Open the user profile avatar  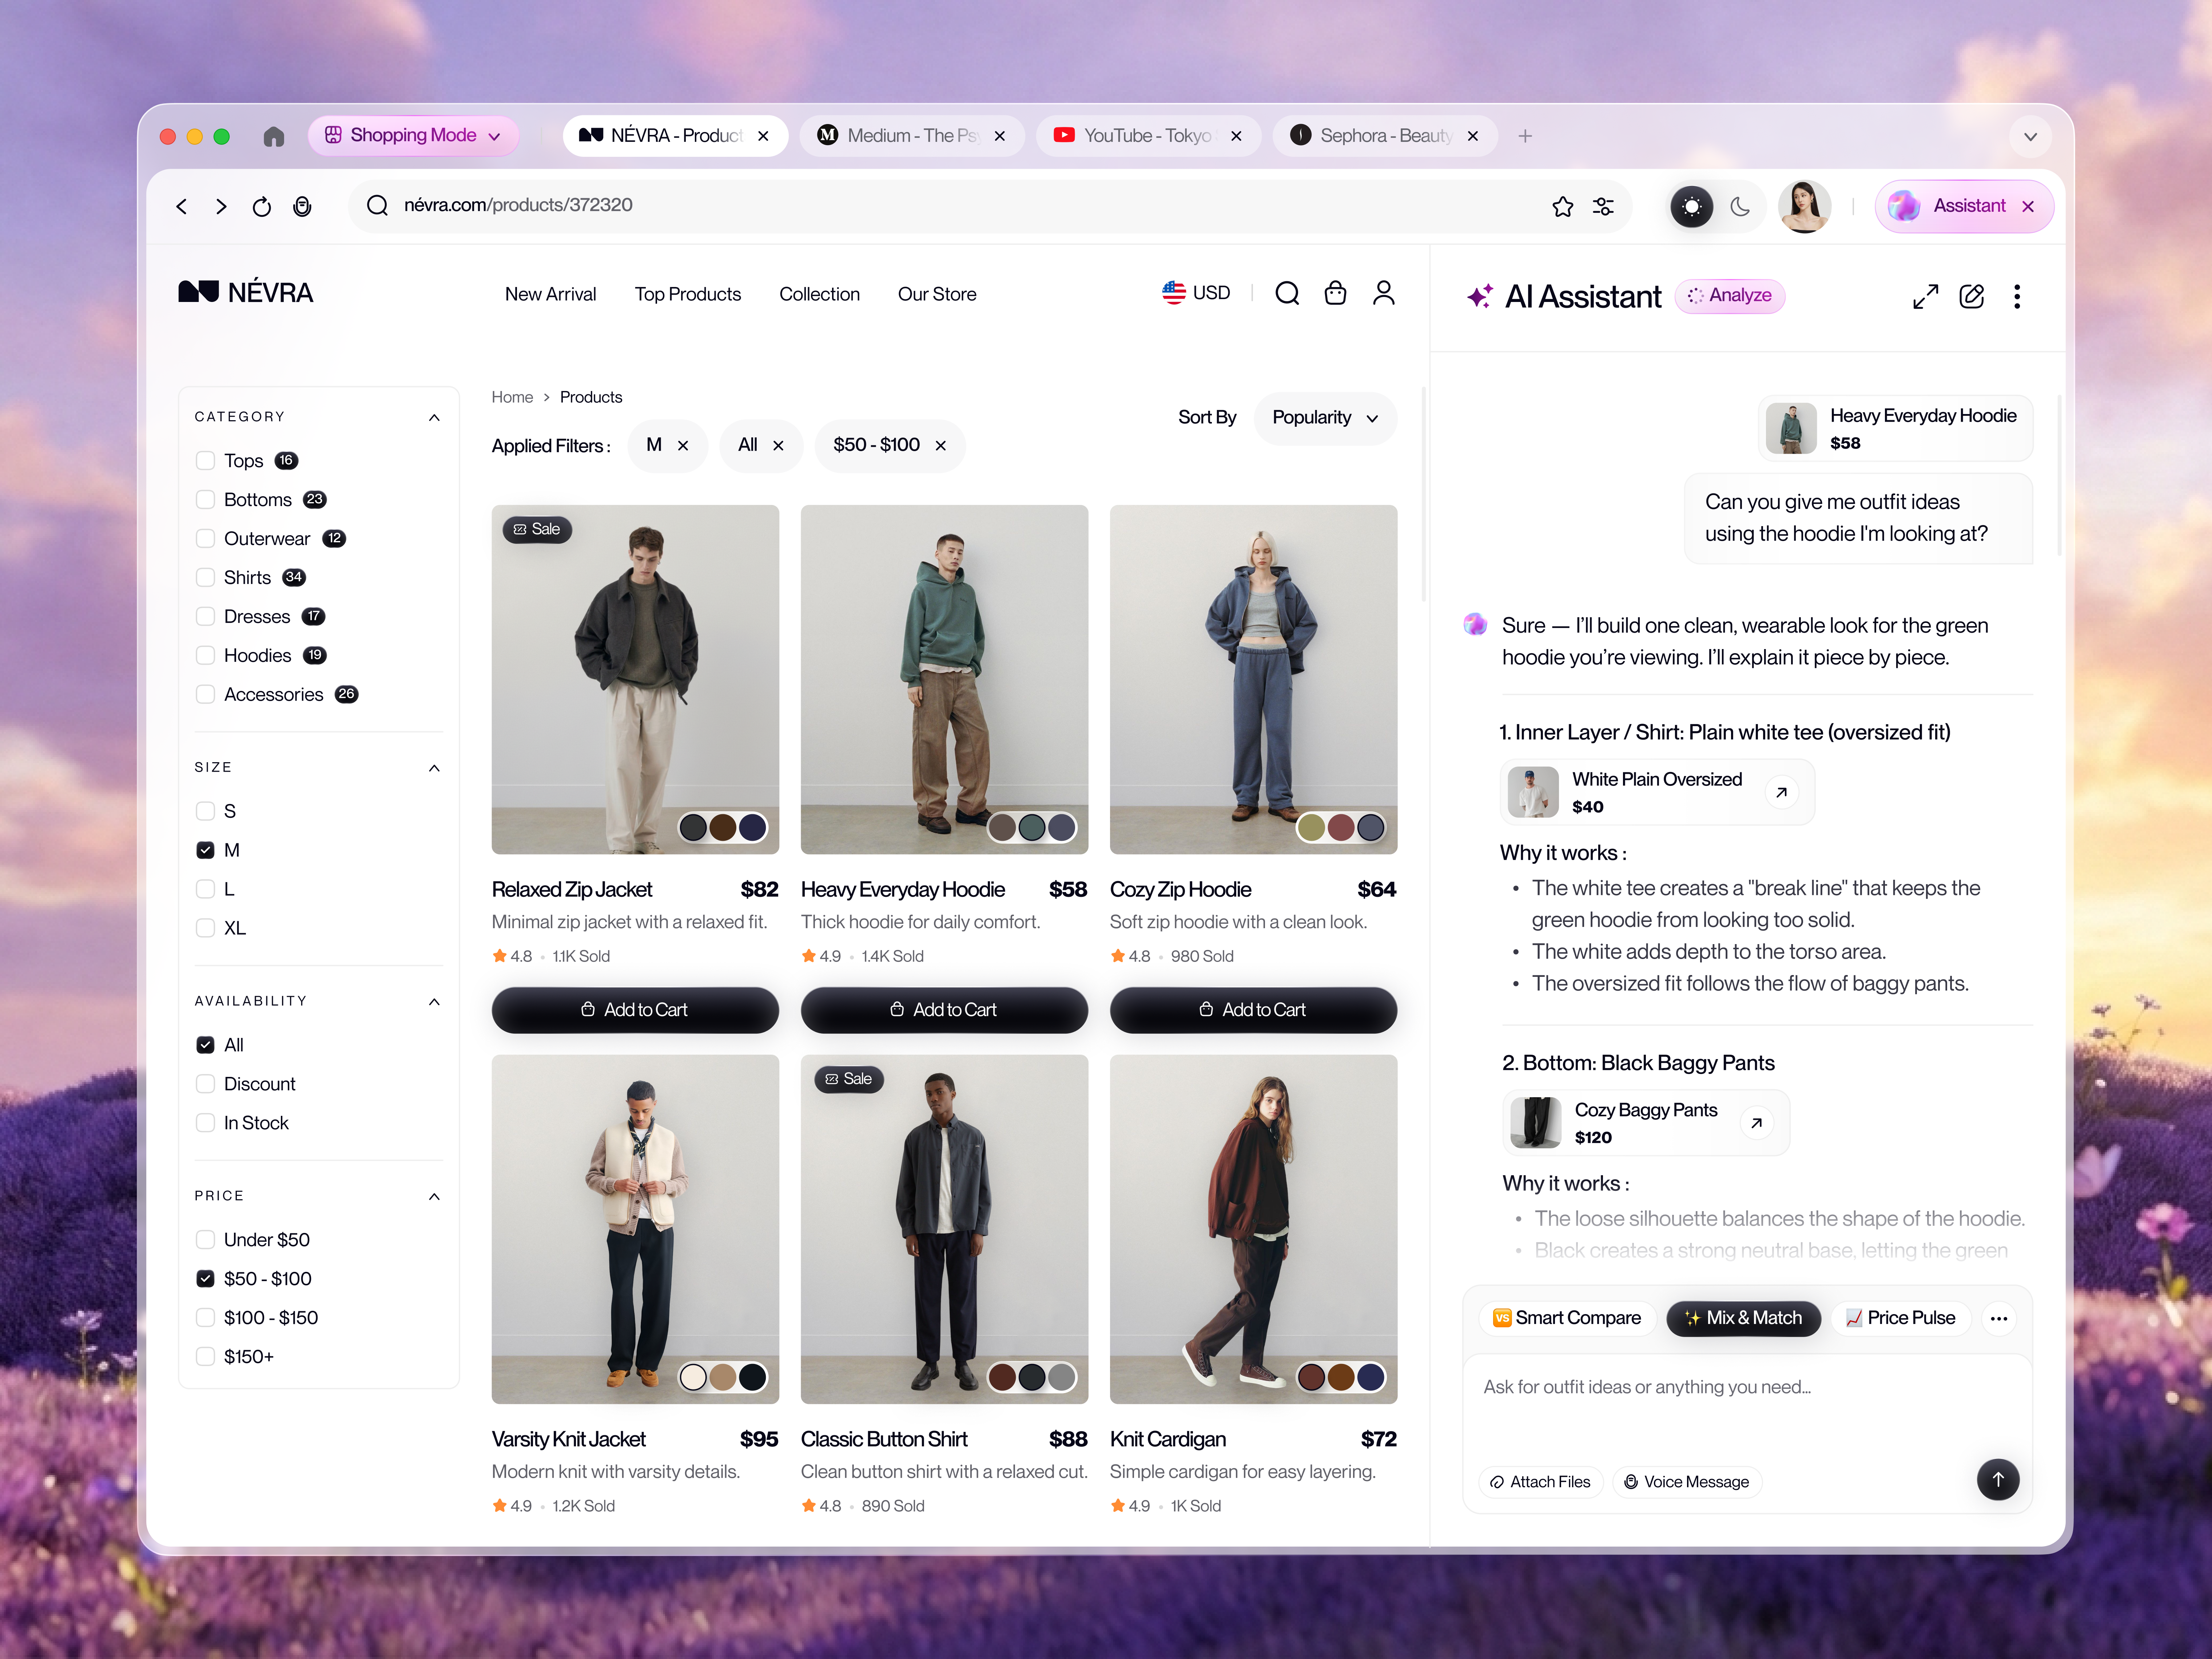1804,206
